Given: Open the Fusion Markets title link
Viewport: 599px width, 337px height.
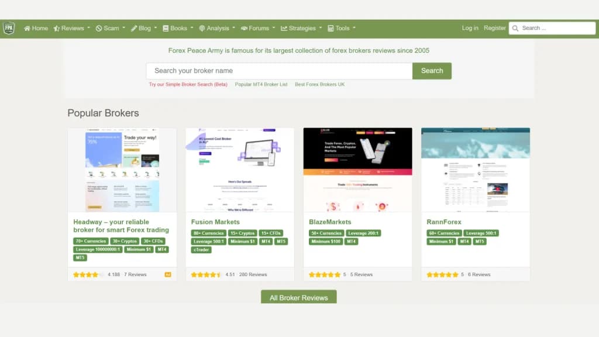Looking at the screenshot, I should pos(215,222).
